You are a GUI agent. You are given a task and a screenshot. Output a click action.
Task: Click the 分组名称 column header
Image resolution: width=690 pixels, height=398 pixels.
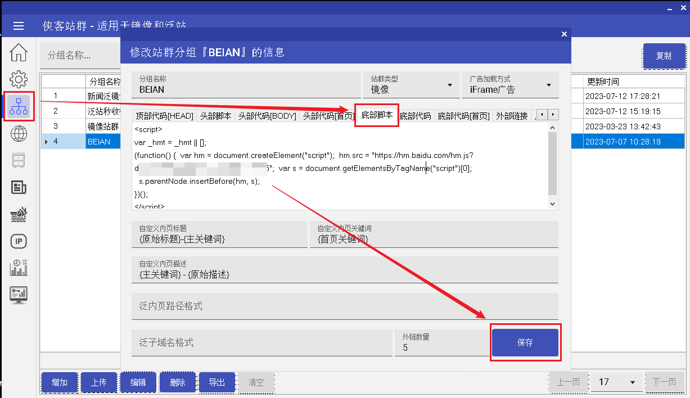click(103, 82)
